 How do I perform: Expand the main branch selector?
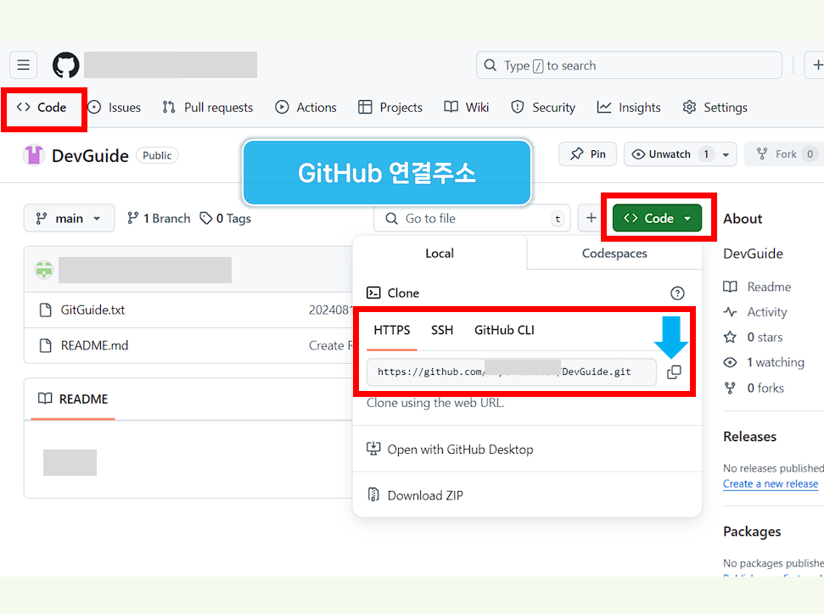(x=69, y=218)
